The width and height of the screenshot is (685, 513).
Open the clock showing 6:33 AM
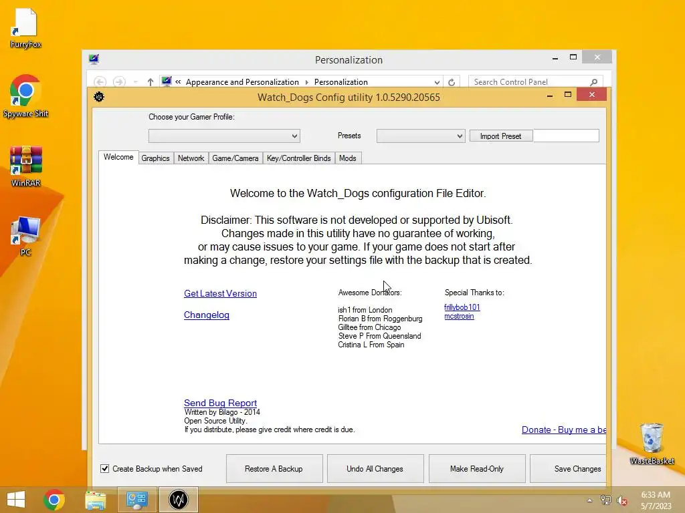click(656, 500)
